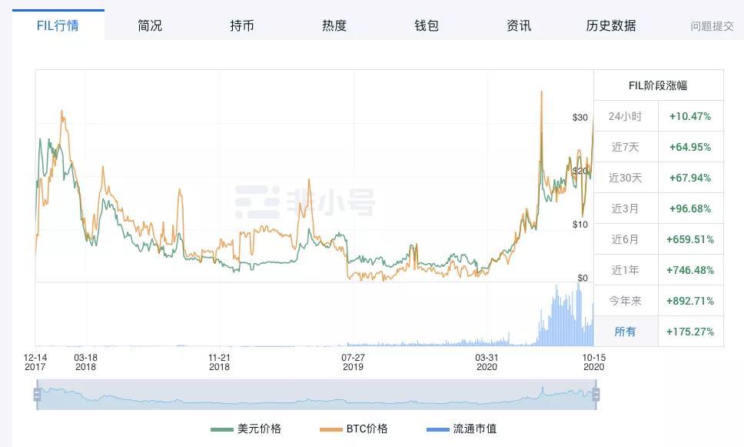Toggle the BTC价格 legend series
Viewport: 744px width, 447px height.
(354, 429)
